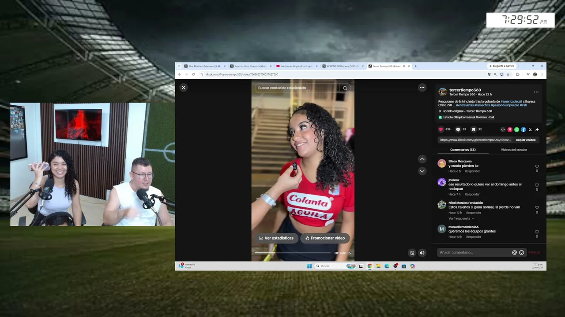The width and height of the screenshot is (565, 317).
Task: Go to the next video with down arrow
Action: tap(422, 171)
